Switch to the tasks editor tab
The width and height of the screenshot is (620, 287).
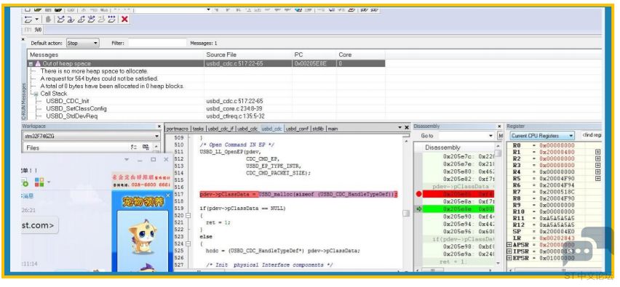(199, 129)
